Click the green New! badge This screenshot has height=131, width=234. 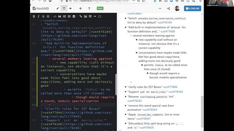pyautogui.click(x=100, y=8)
